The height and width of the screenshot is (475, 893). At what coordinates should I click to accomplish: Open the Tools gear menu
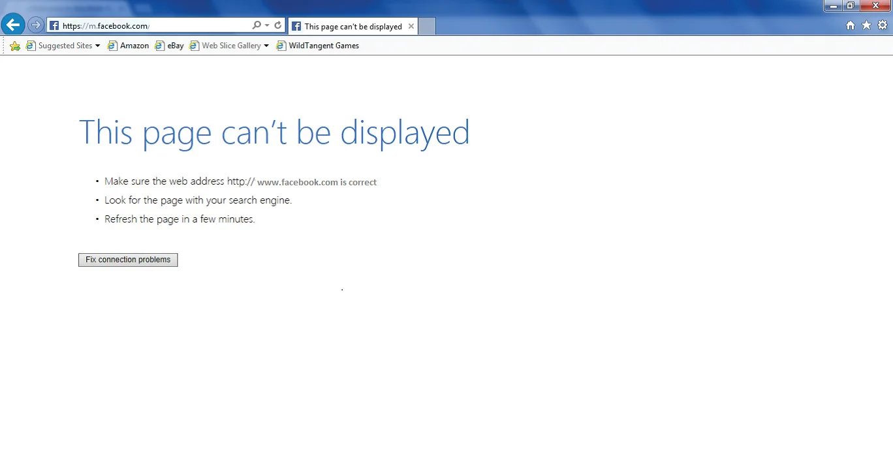coord(883,25)
